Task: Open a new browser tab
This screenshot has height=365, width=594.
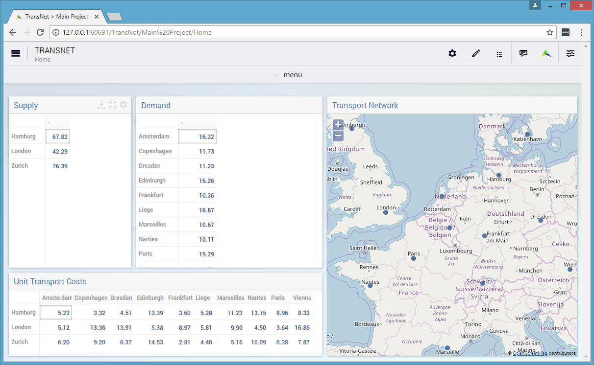Action: 114,17
